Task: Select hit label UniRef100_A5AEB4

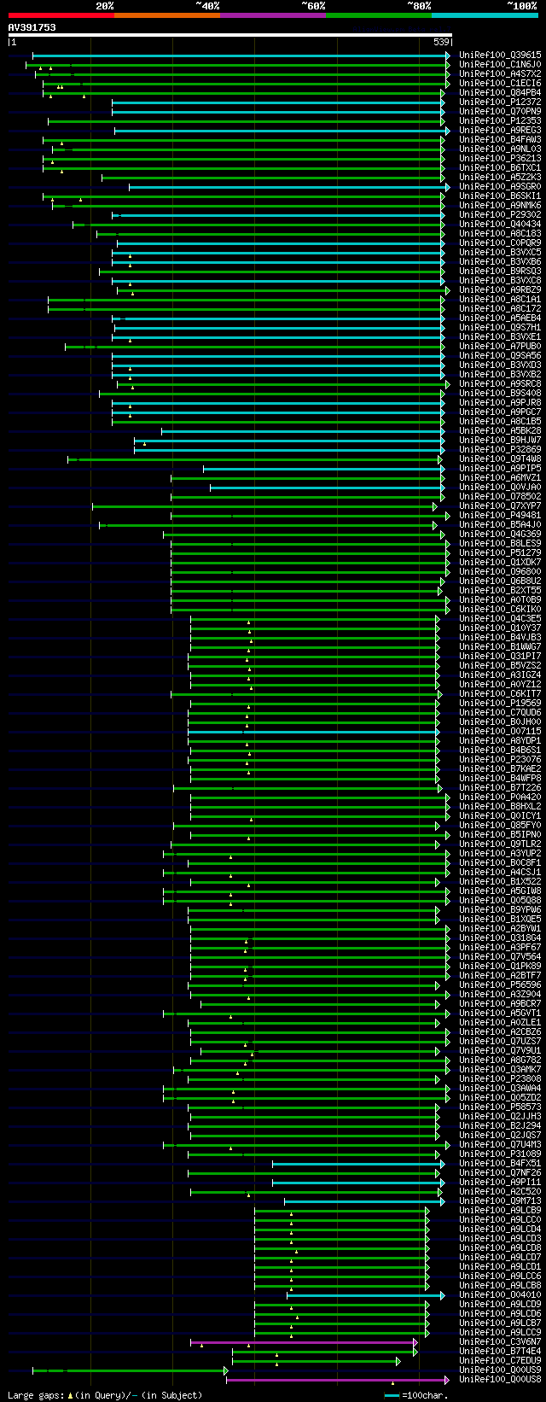Action: coord(500,318)
